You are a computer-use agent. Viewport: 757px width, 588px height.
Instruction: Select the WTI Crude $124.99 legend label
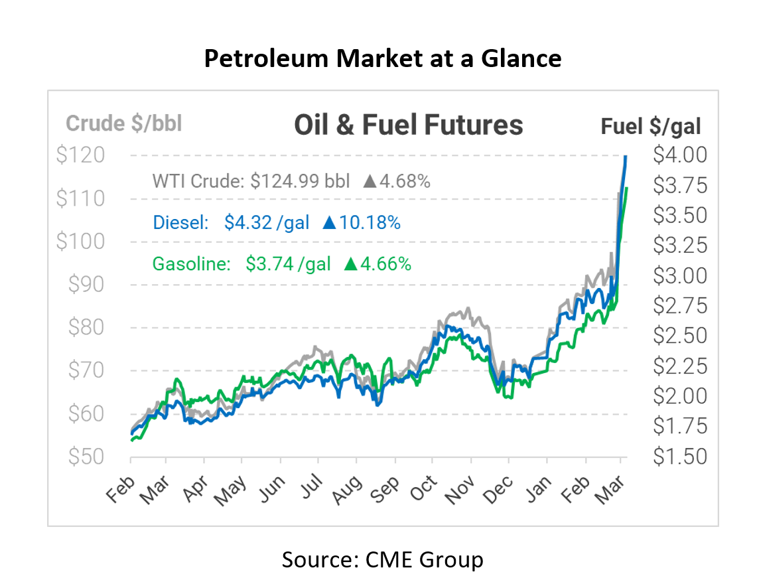(x=250, y=181)
